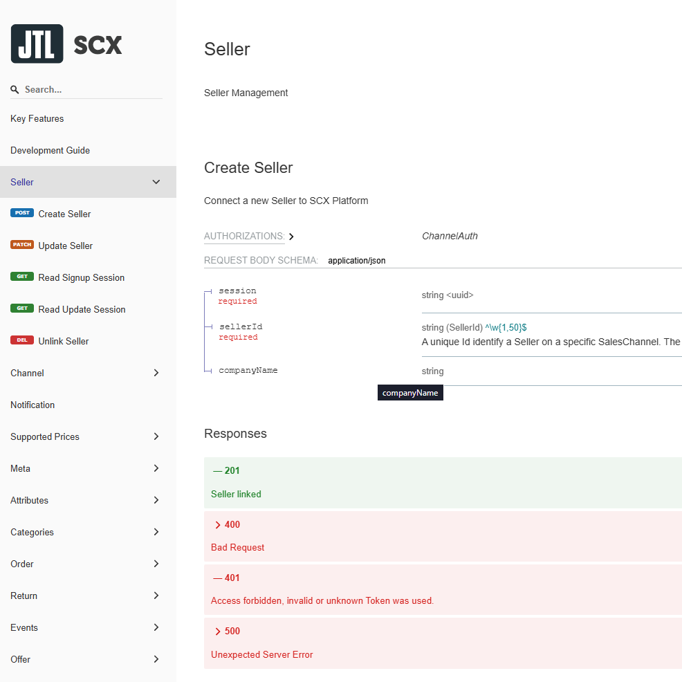Image resolution: width=682 pixels, height=682 pixels.
Task: Open Key Features section
Action: pos(37,119)
